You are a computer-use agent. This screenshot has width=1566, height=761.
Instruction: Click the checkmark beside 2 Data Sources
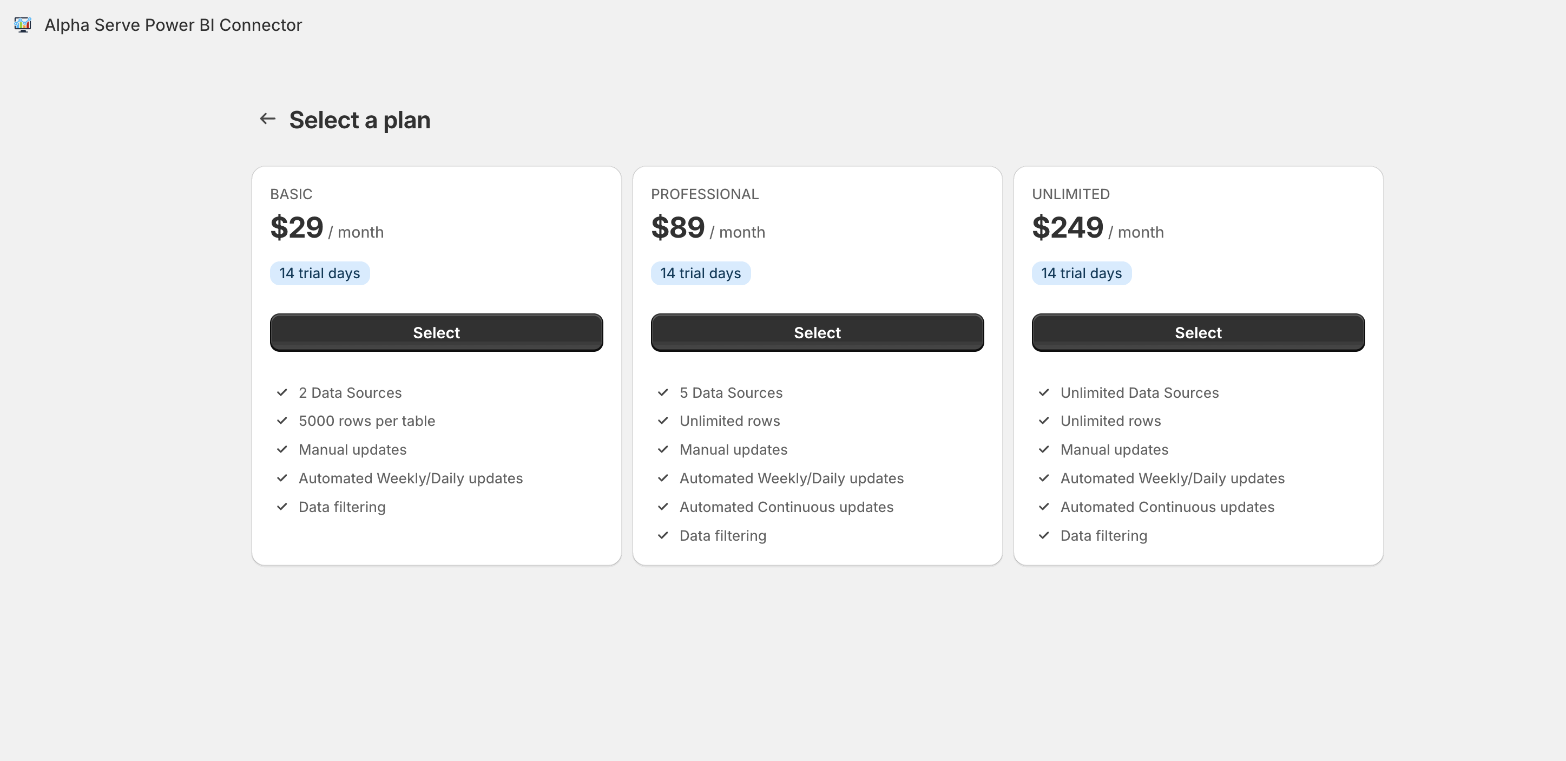(281, 392)
